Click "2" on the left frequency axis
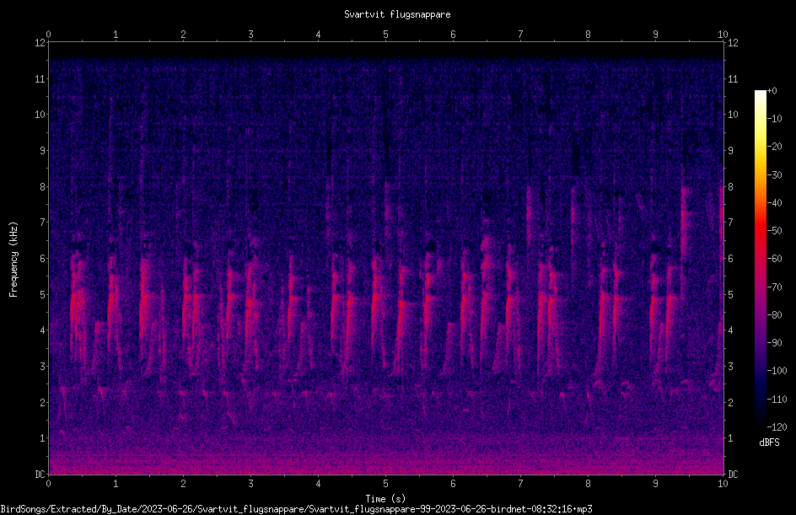Image resolution: width=796 pixels, height=515 pixels. 43,402
